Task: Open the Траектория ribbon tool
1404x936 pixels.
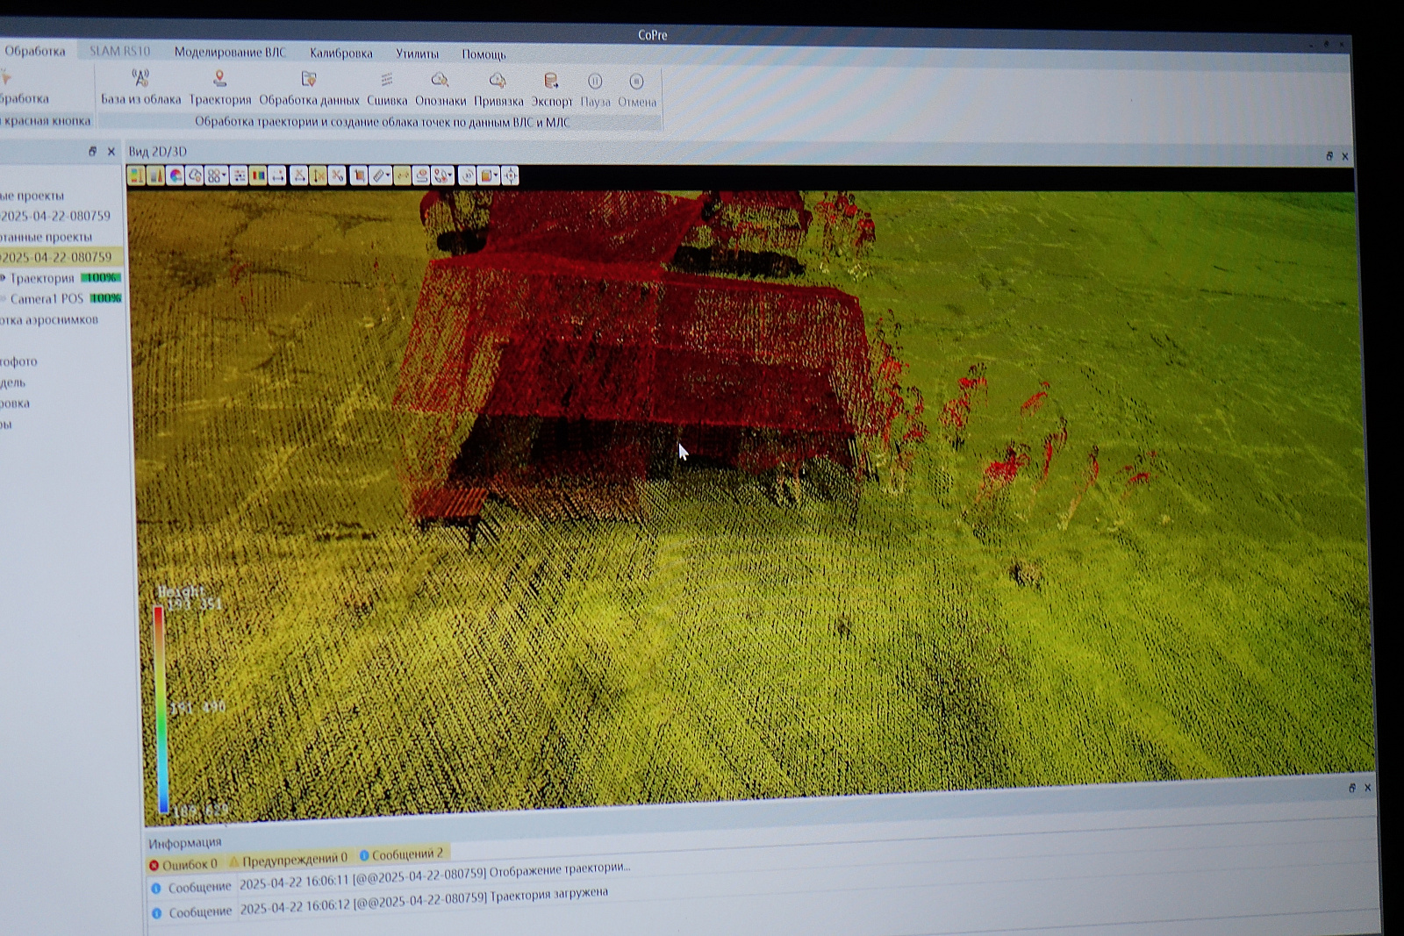Action: coord(219,80)
